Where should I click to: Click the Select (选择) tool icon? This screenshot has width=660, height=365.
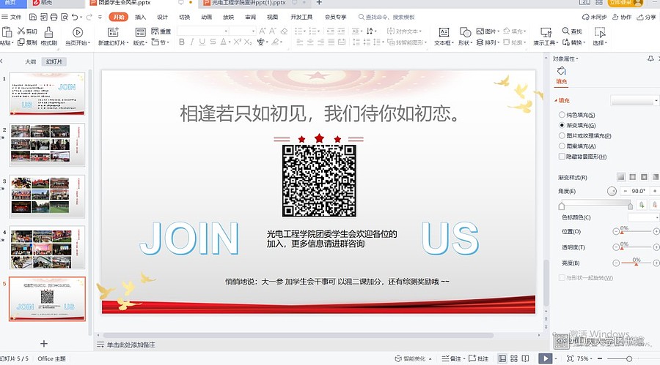pyautogui.click(x=600, y=32)
